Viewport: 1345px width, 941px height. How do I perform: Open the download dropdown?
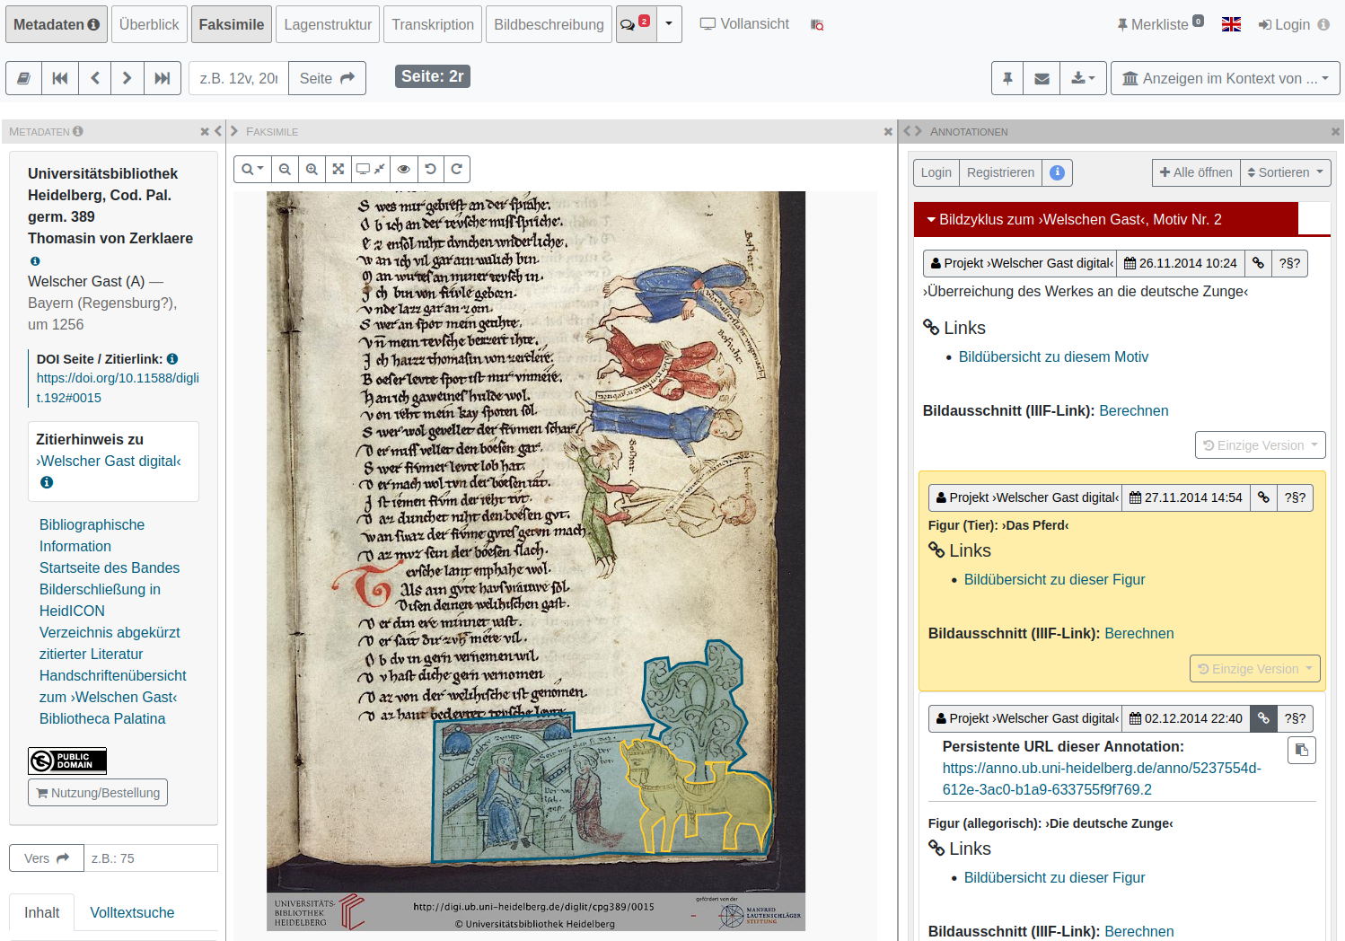click(1083, 78)
